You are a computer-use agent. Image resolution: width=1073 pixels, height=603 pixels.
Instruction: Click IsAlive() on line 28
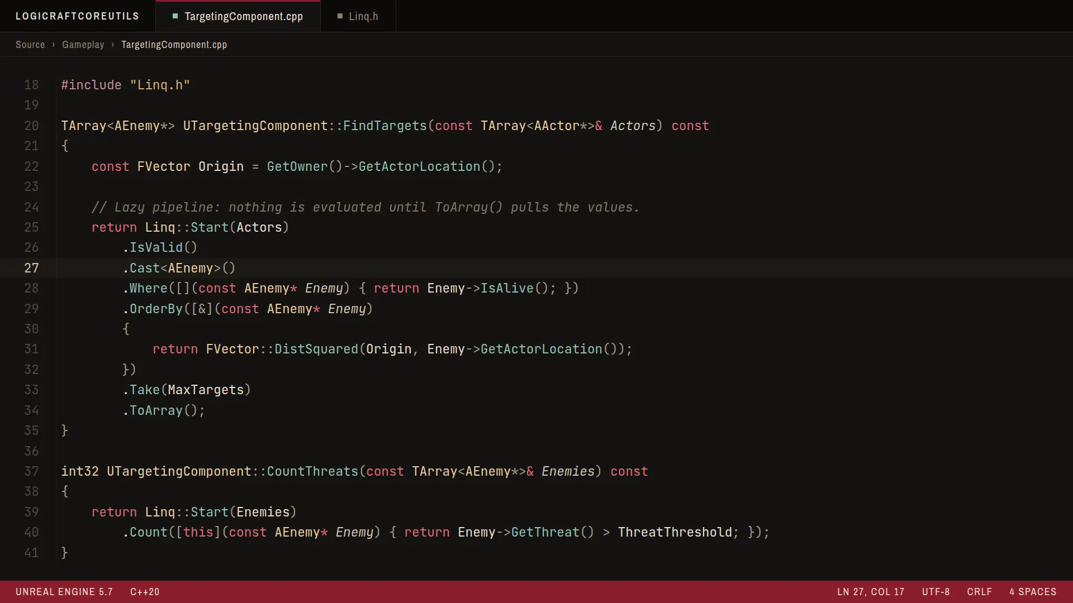515,288
